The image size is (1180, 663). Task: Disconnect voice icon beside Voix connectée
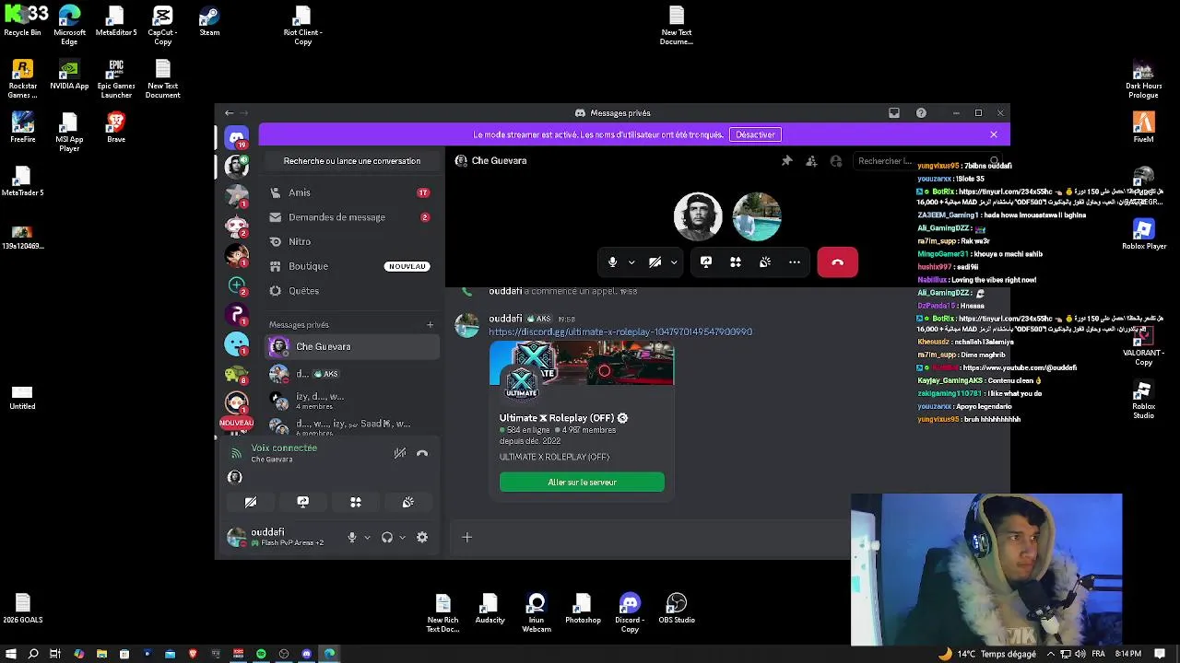[422, 453]
